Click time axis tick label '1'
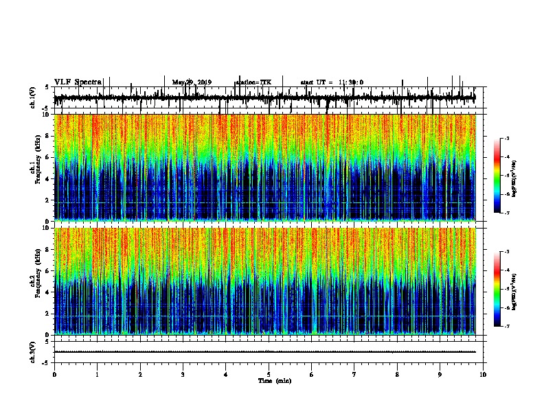Viewport: 544px width, 420px height. pyautogui.click(x=97, y=375)
